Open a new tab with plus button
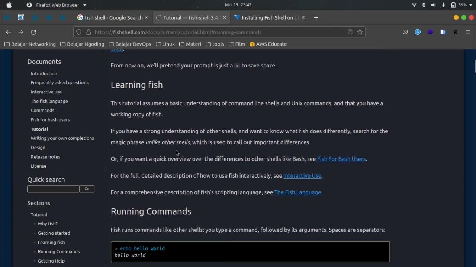476x267 pixels. (316, 17)
